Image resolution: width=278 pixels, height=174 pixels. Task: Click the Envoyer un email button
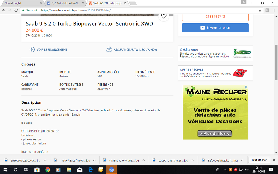click(x=215, y=28)
